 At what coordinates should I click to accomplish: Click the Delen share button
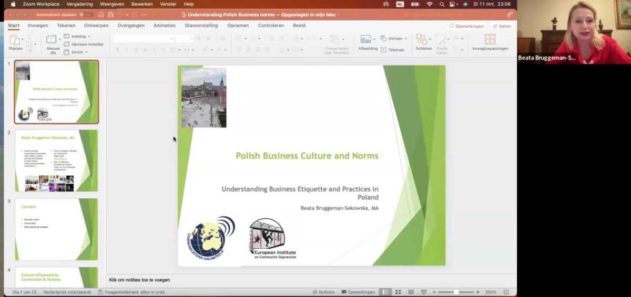pyautogui.click(x=502, y=26)
